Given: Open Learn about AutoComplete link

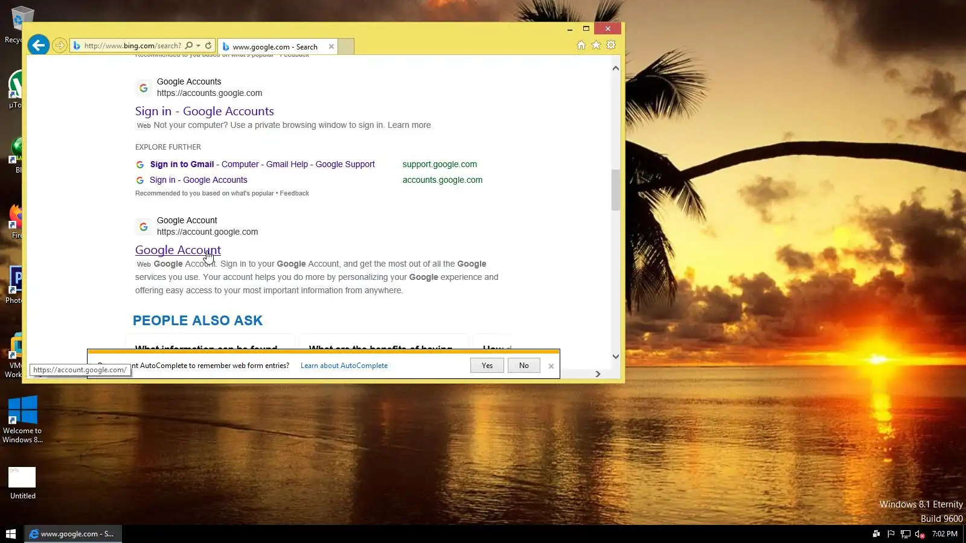Looking at the screenshot, I should (344, 366).
